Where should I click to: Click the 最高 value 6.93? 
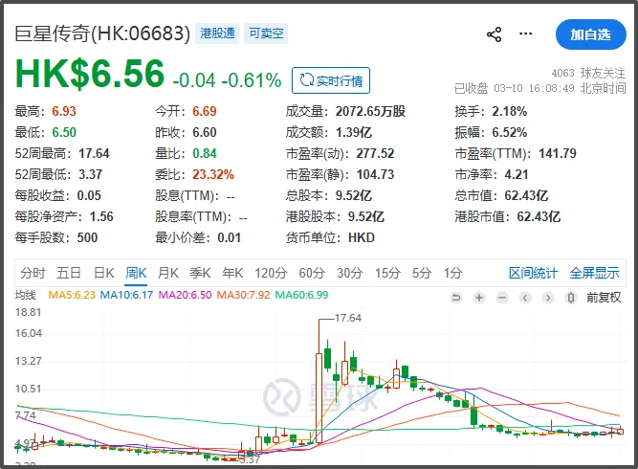point(64,111)
